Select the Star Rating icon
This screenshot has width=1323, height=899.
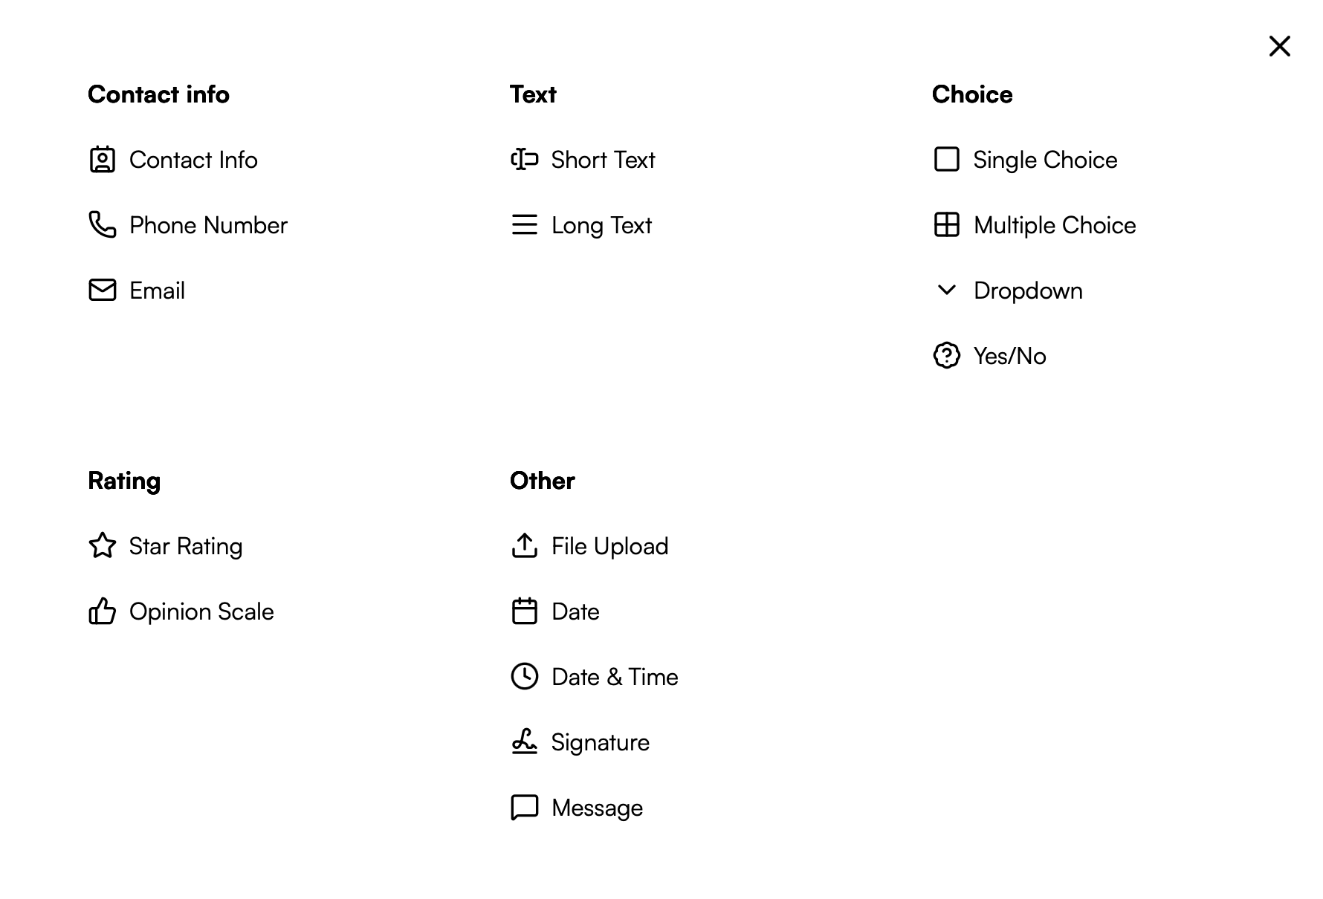103,545
